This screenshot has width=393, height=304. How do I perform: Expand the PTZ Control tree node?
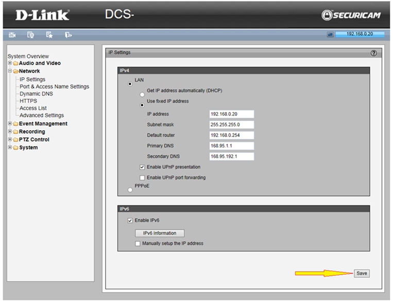[x=10, y=140]
